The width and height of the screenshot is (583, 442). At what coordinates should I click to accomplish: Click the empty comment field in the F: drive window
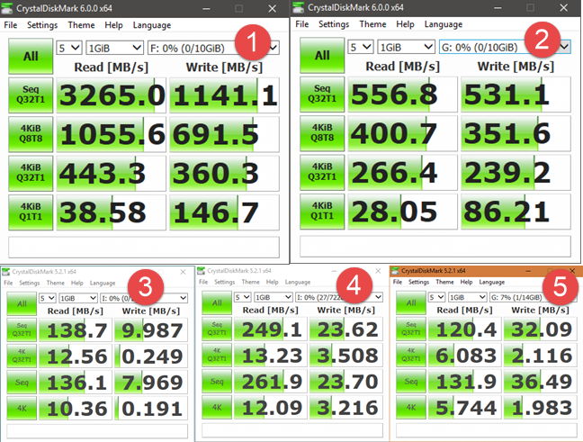coord(144,247)
